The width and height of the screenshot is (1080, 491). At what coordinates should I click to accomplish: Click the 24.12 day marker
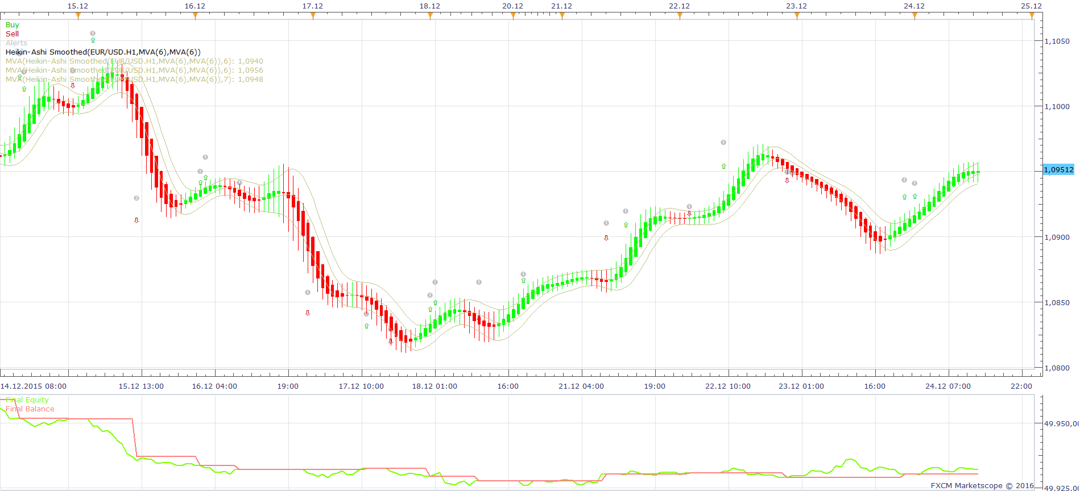915,16
